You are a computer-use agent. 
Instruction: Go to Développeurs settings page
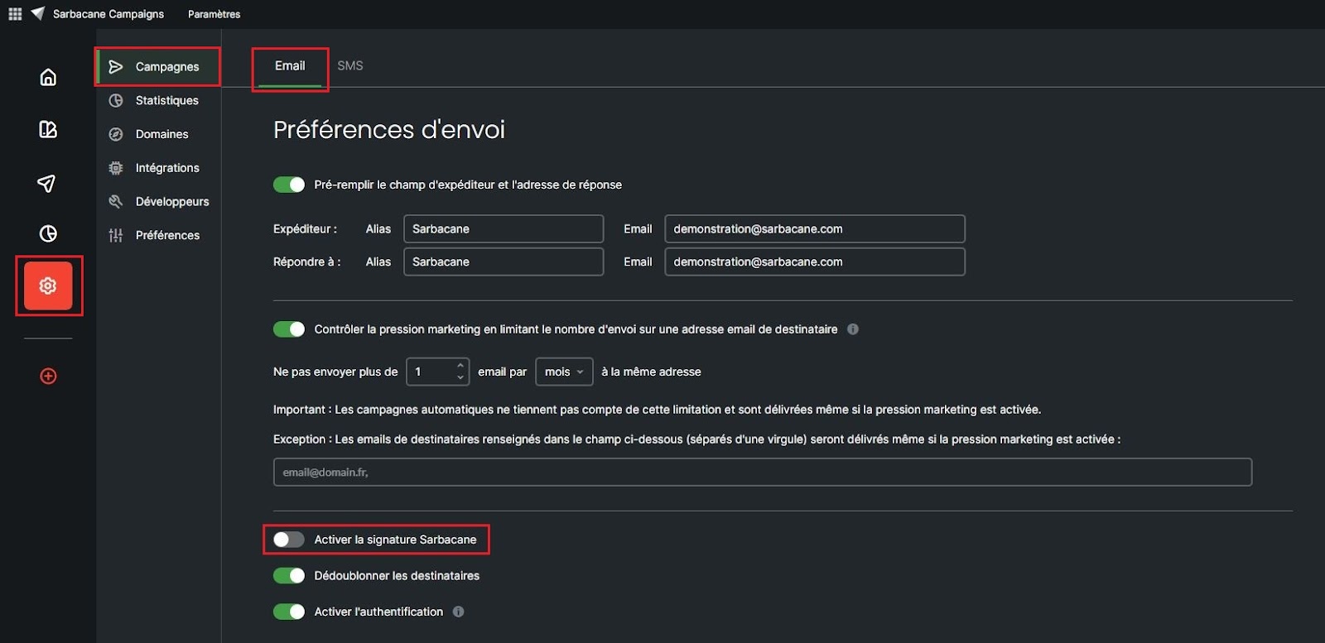coord(171,201)
